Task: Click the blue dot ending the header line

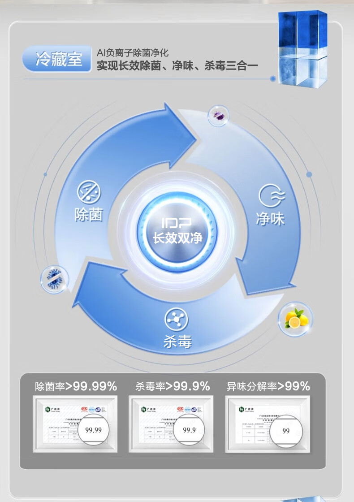Action: click(273, 78)
